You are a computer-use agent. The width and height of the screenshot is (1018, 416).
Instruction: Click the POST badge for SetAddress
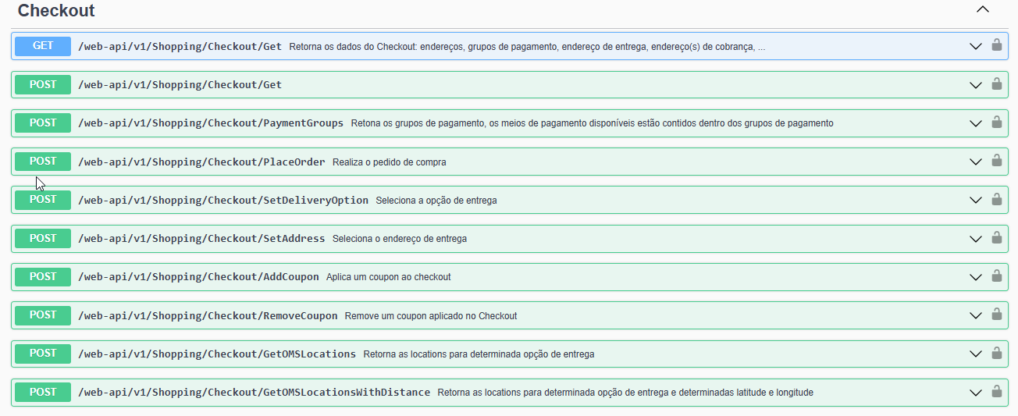pyautogui.click(x=43, y=238)
